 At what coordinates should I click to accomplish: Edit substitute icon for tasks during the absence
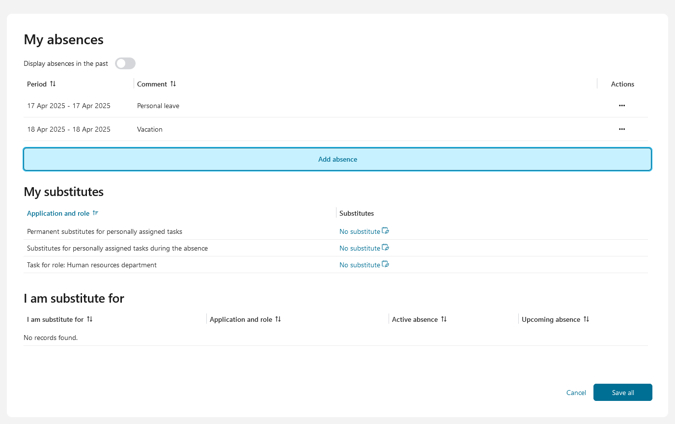click(x=386, y=248)
